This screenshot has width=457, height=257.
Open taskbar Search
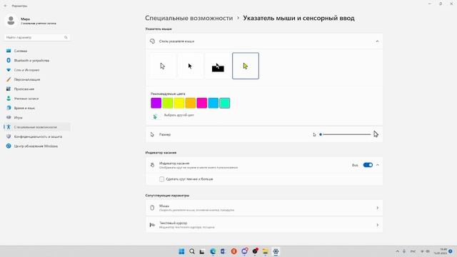point(192,251)
